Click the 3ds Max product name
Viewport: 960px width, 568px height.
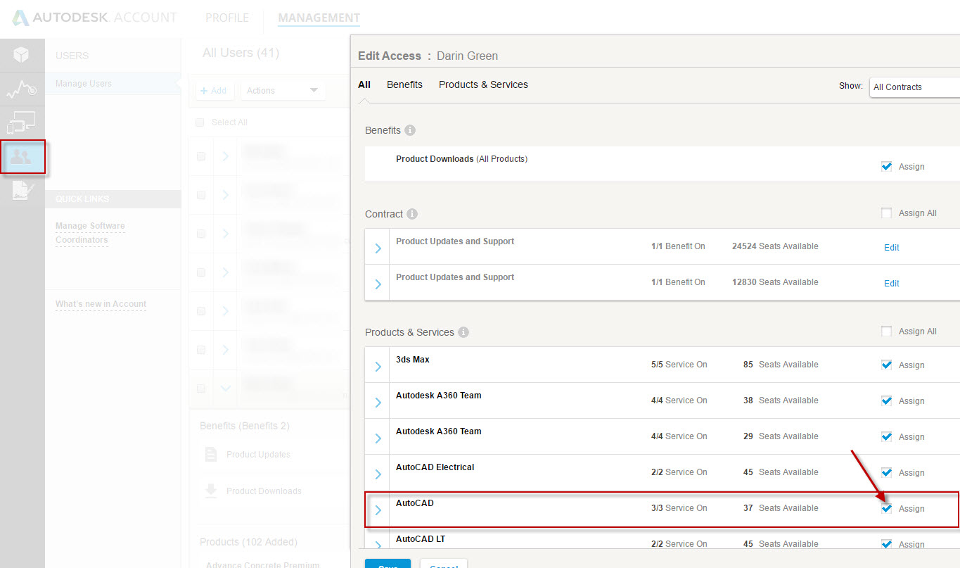coord(413,359)
